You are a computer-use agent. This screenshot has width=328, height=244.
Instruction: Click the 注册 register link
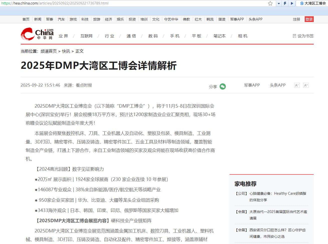[x=296, y=19]
